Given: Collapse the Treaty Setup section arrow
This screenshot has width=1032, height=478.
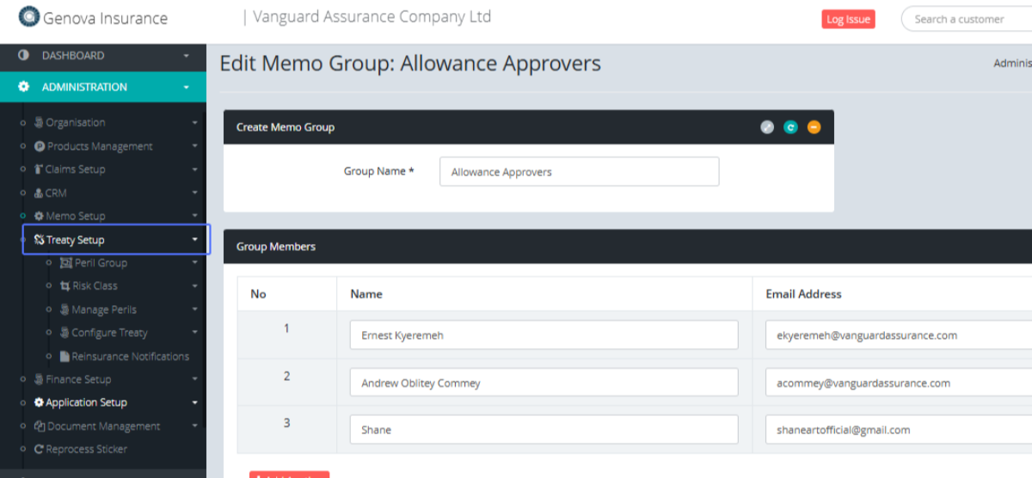Looking at the screenshot, I should coord(195,240).
